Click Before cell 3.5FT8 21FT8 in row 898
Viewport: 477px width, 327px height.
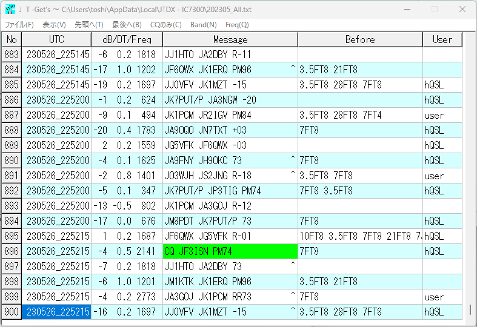click(360, 282)
